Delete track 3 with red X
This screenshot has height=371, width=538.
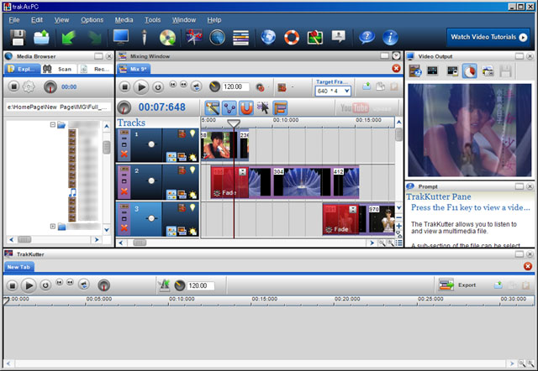click(124, 228)
